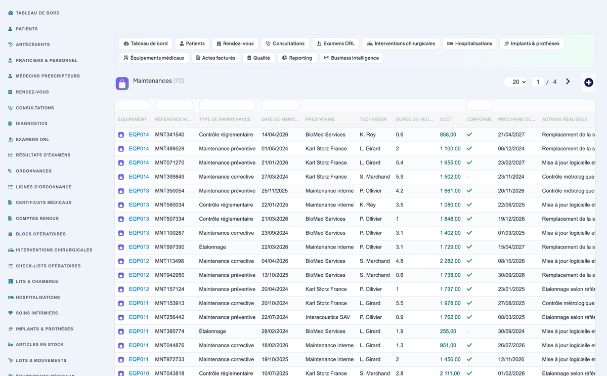Open Implants & prothèses top tab
Viewport: 607px width, 376px height.
coord(532,44)
